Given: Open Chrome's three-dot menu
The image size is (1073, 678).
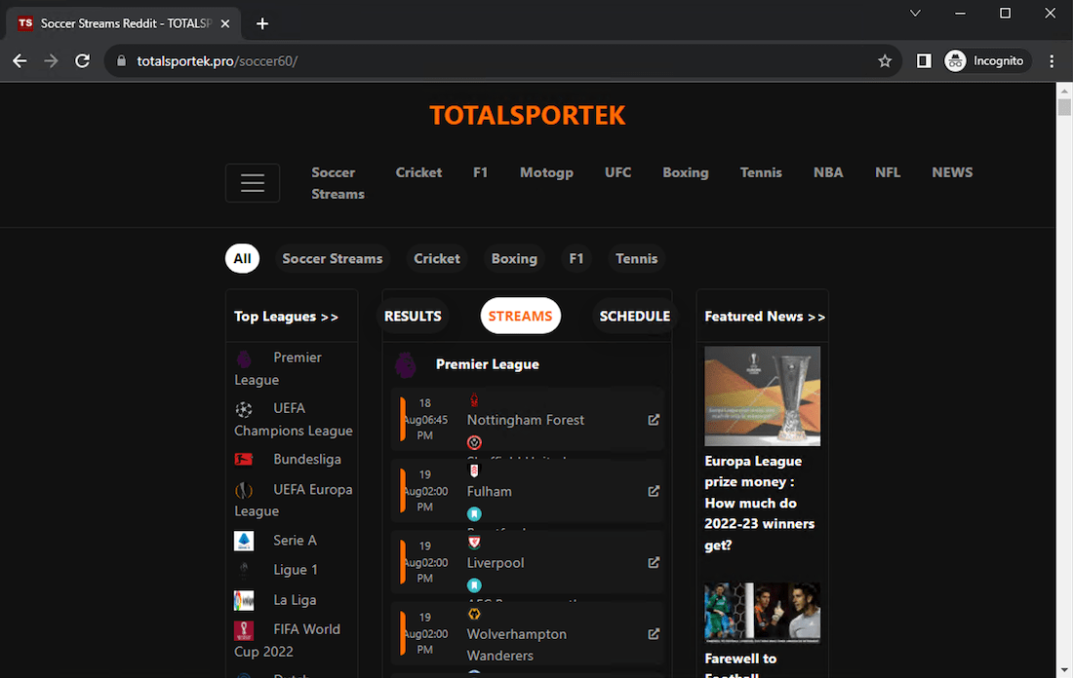Looking at the screenshot, I should coord(1052,60).
